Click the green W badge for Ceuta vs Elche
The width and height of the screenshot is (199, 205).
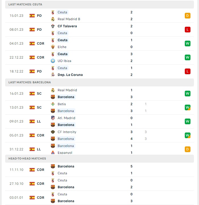pyautogui.click(x=188, y=44)
